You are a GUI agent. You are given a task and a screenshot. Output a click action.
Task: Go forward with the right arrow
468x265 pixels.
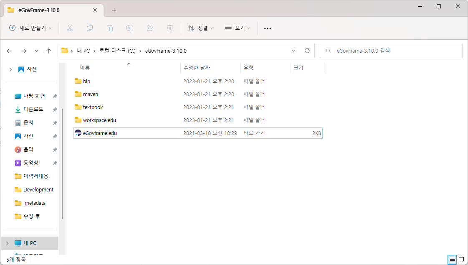coord(23,51)
